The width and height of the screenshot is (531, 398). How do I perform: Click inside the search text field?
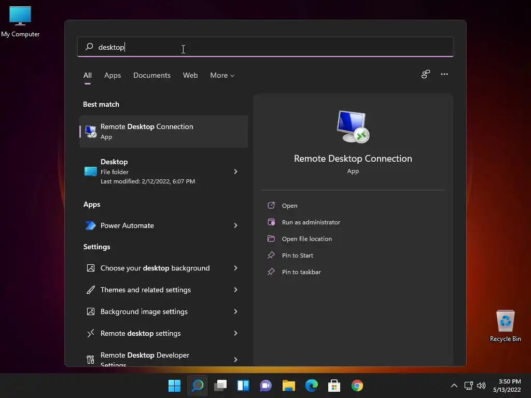pyautogui.click(x=265, y=47)
